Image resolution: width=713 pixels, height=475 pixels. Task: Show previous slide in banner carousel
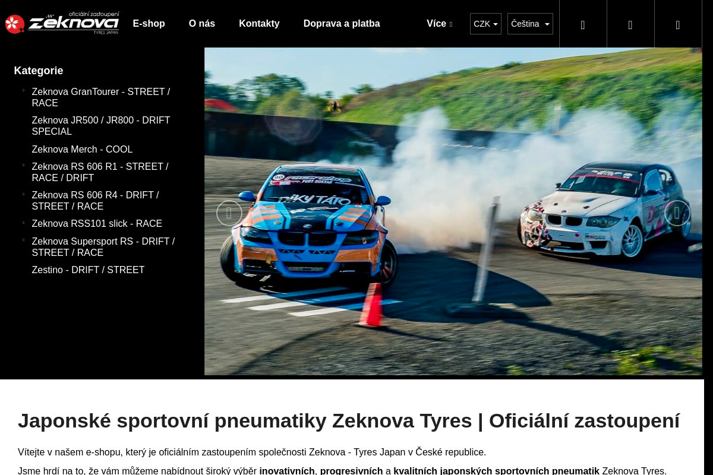(229, 213)
